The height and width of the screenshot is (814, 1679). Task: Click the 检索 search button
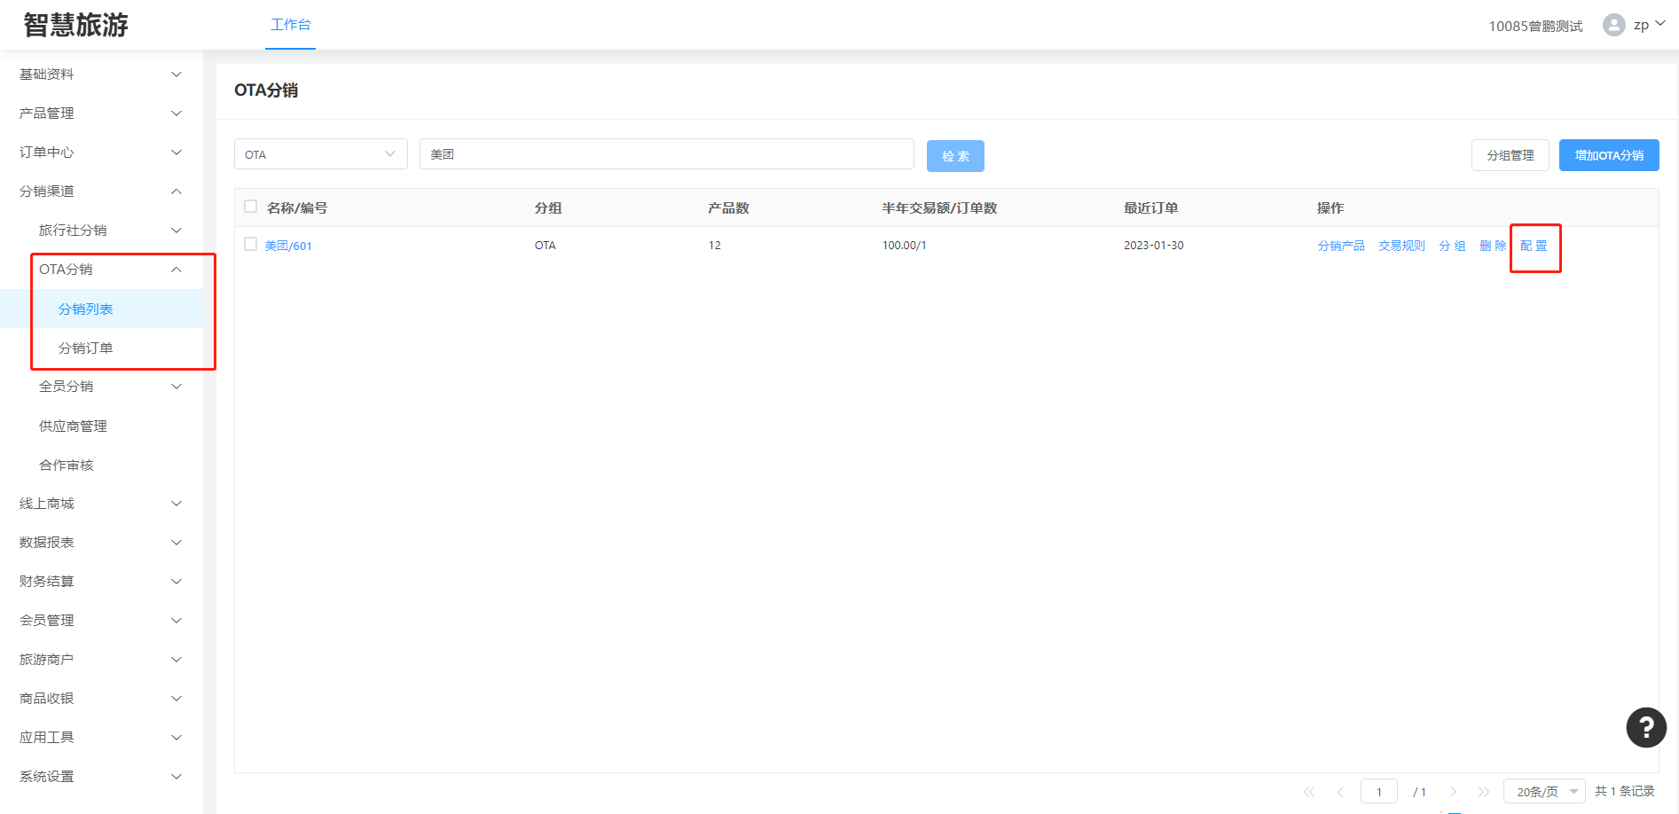click(955, 156)
